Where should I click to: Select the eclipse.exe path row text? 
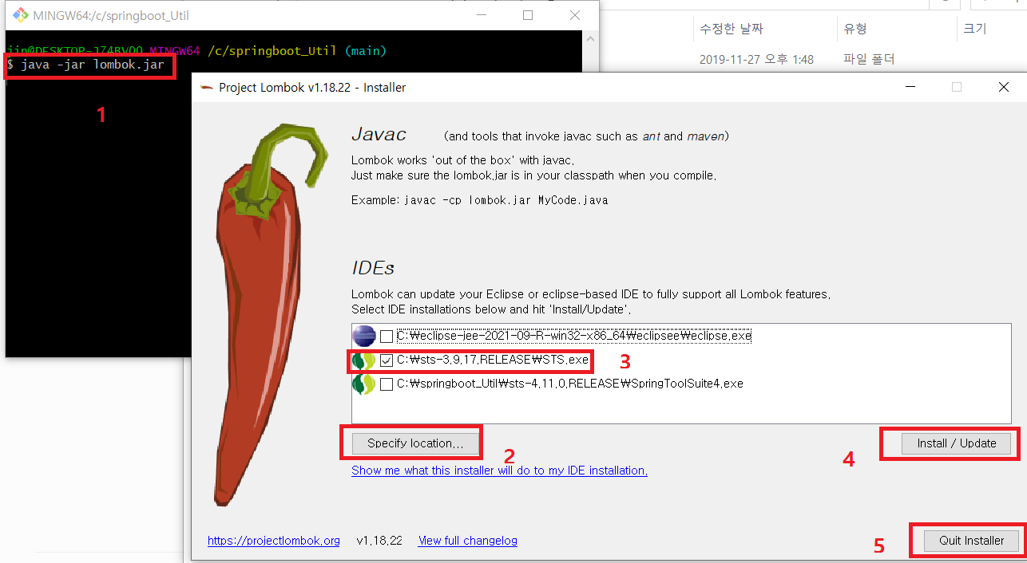574,337
